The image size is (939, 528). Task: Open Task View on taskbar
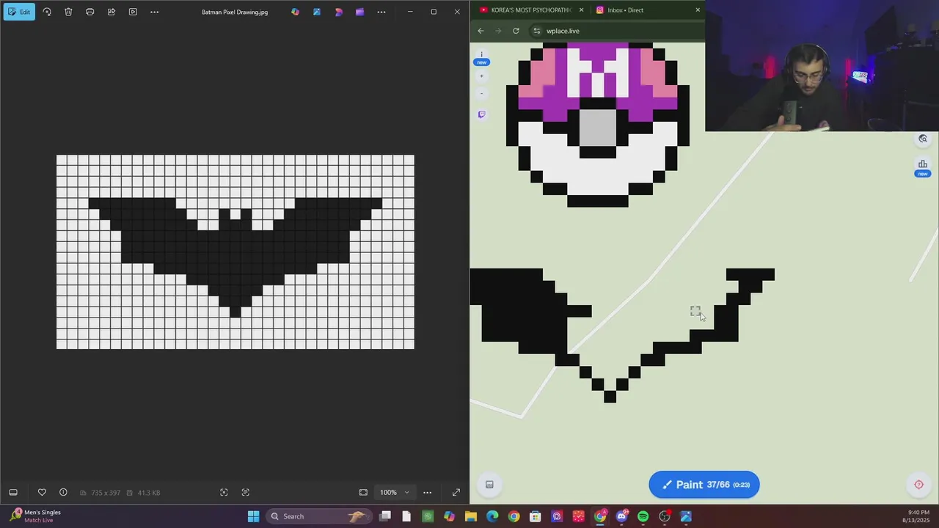coord(385,516)
